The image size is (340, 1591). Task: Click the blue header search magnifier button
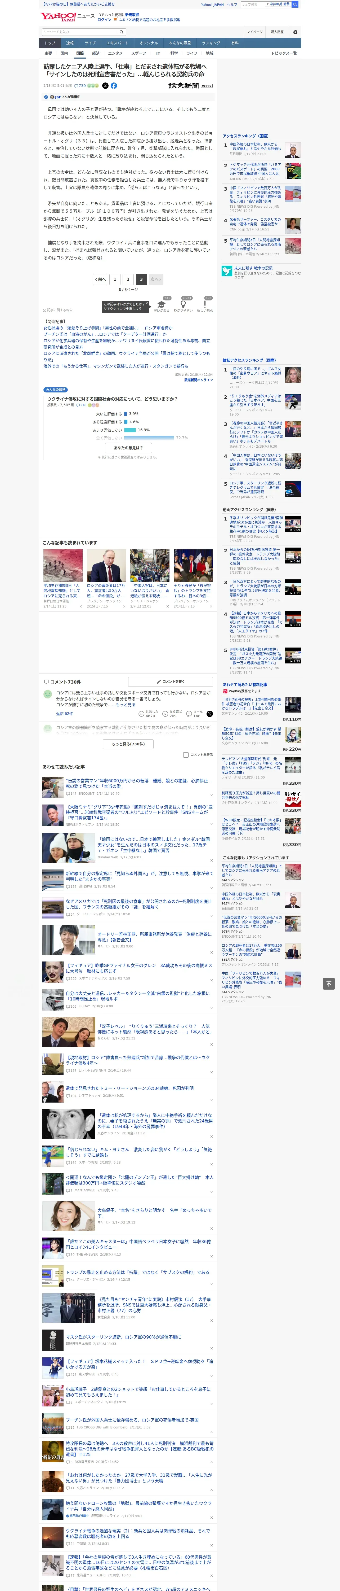(295, 4)
